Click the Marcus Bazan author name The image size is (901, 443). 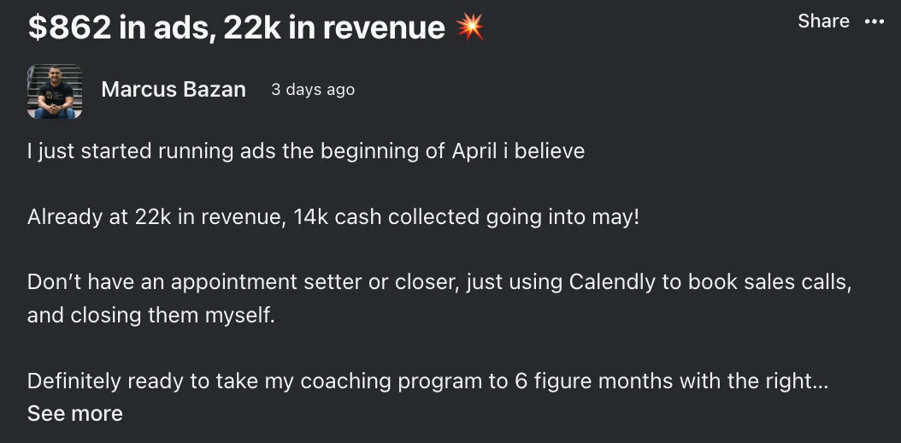[174, 90]
